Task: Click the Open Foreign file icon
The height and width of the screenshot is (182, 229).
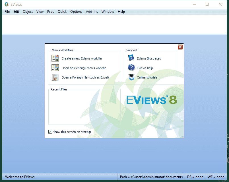Action: click(55, 77)
